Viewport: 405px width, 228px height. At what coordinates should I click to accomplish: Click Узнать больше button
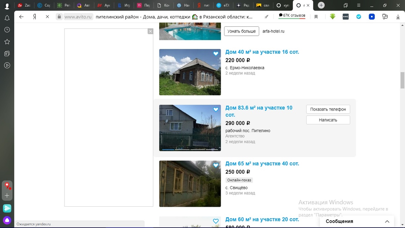pyautogui.click(x=242, y=31)
